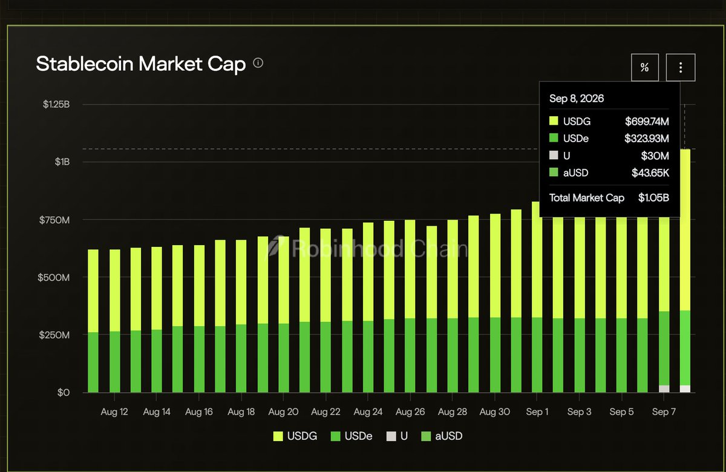Click the gray U legend swatch
The image size is (726, 472).
390,436
